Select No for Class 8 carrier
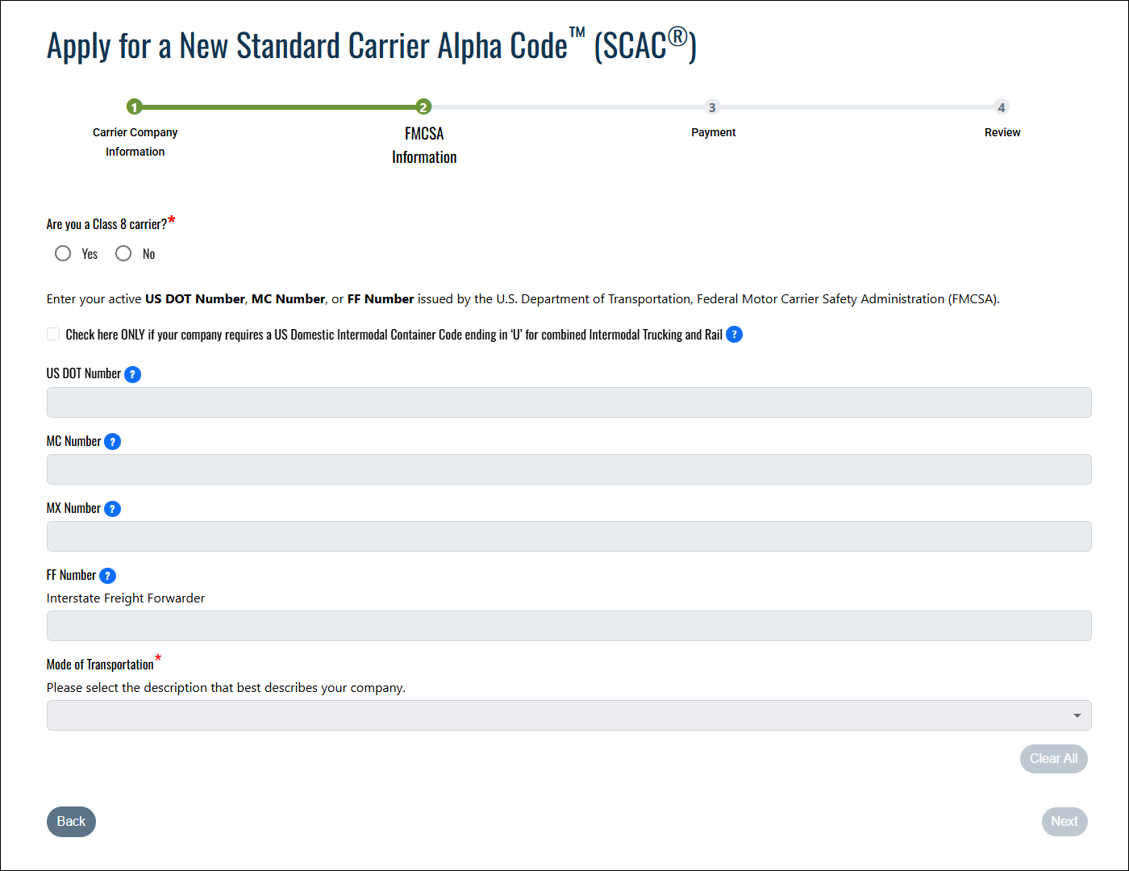Screen dimensions: 1129x871 click(123, 254)
